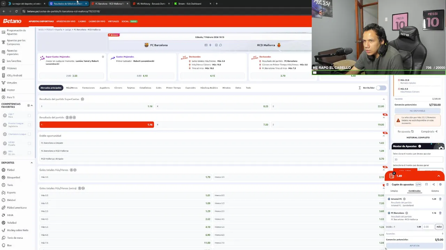Select the Virtuales V icon
Viewport: 446px width, 250px height.
pyautogui.click(x=3, y=83)
